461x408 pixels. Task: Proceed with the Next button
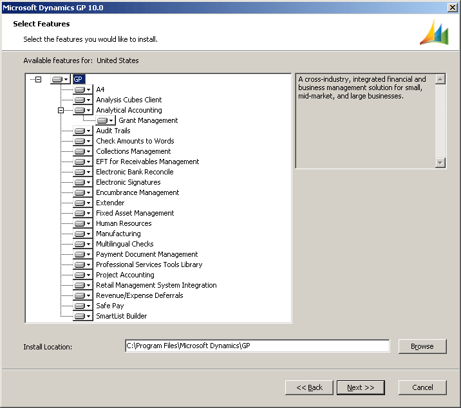[x=361, y=387]
